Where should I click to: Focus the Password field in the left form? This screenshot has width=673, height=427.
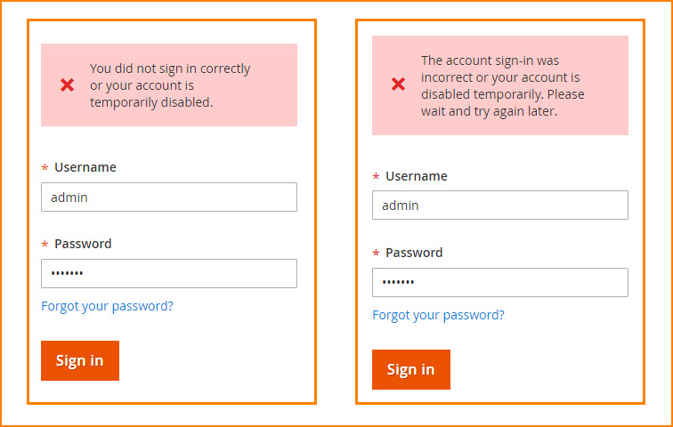click(168, 274)
